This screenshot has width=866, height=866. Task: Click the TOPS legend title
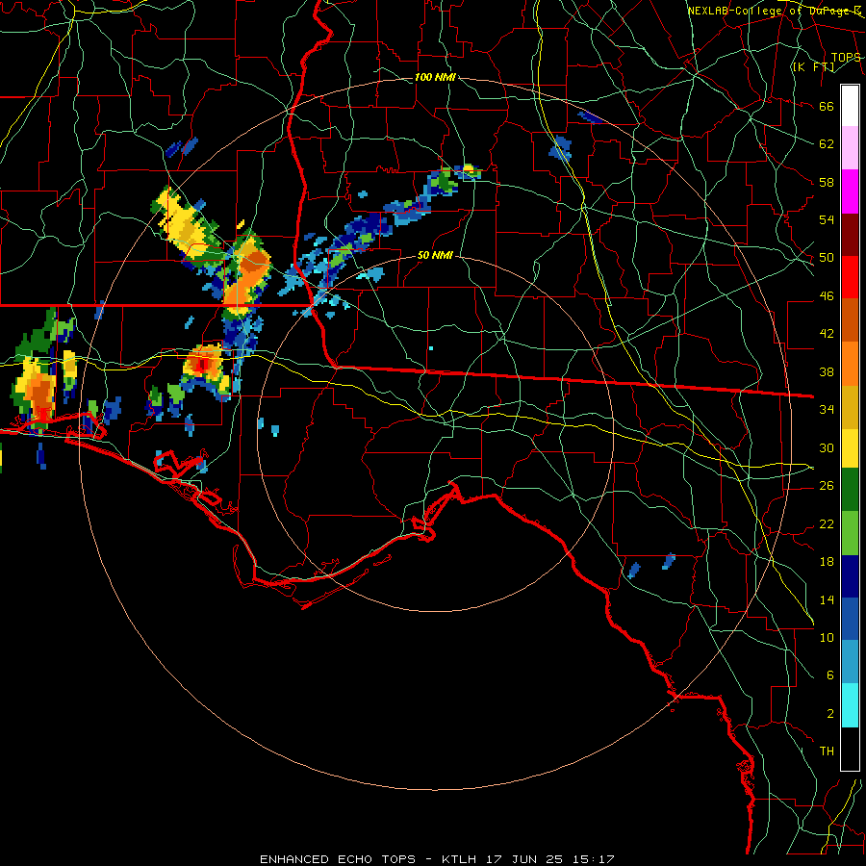click(846, 57)
